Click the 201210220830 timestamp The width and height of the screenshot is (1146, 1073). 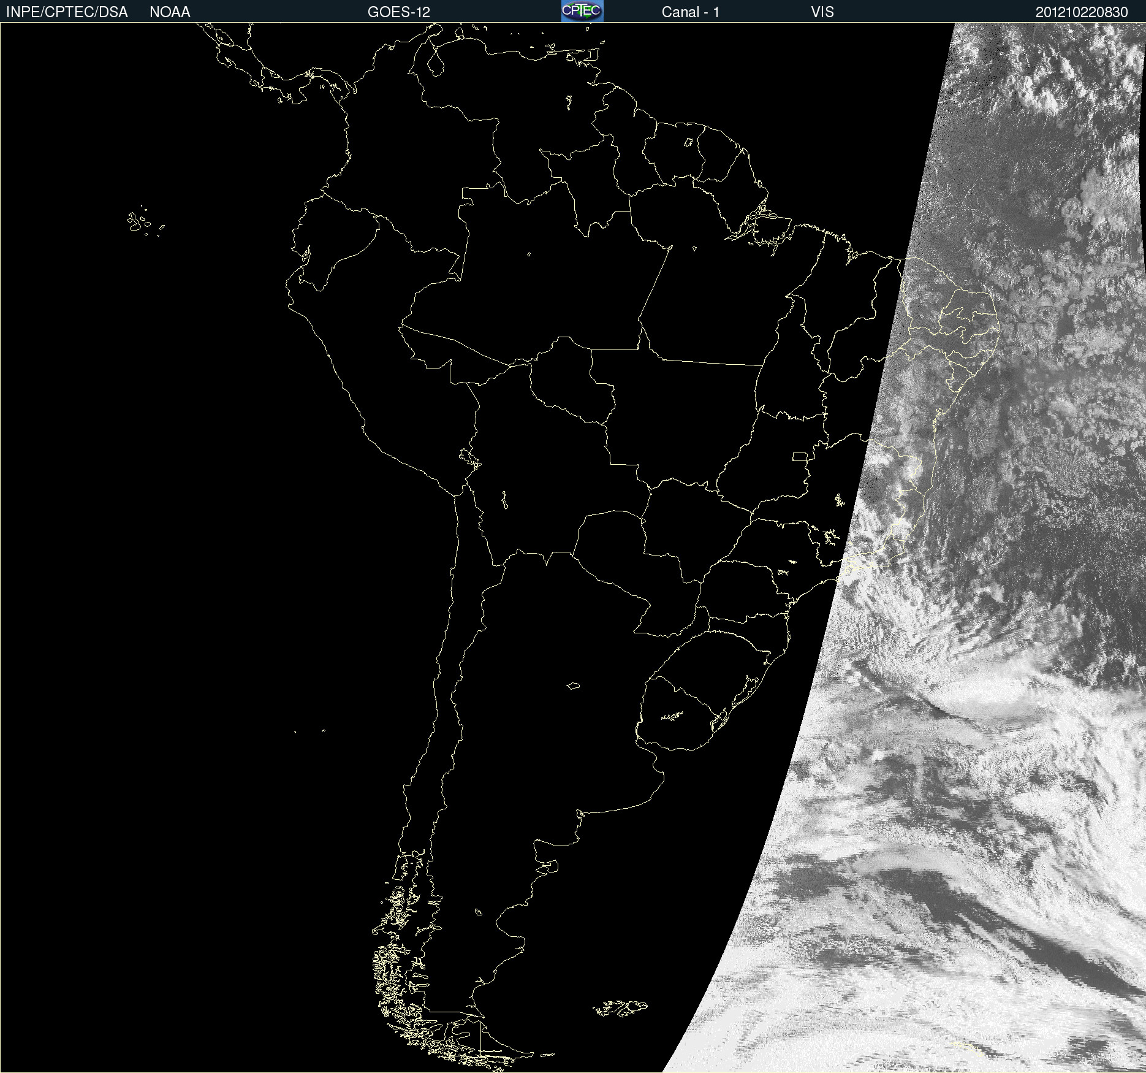(1082, 12)
